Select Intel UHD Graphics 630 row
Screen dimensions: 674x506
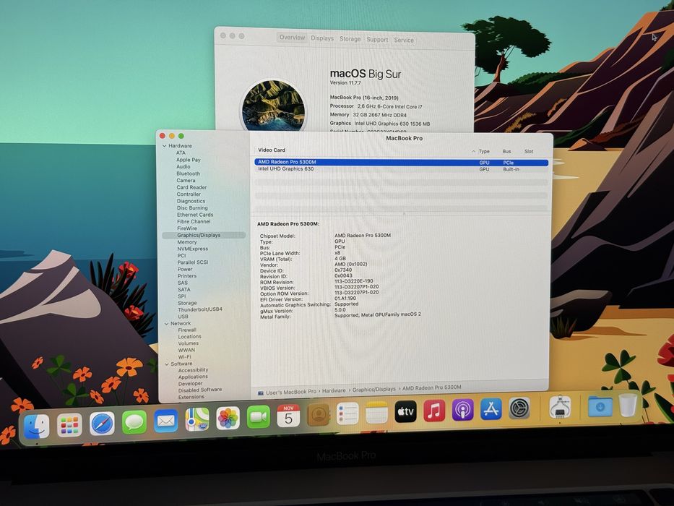tap(401, 169)
